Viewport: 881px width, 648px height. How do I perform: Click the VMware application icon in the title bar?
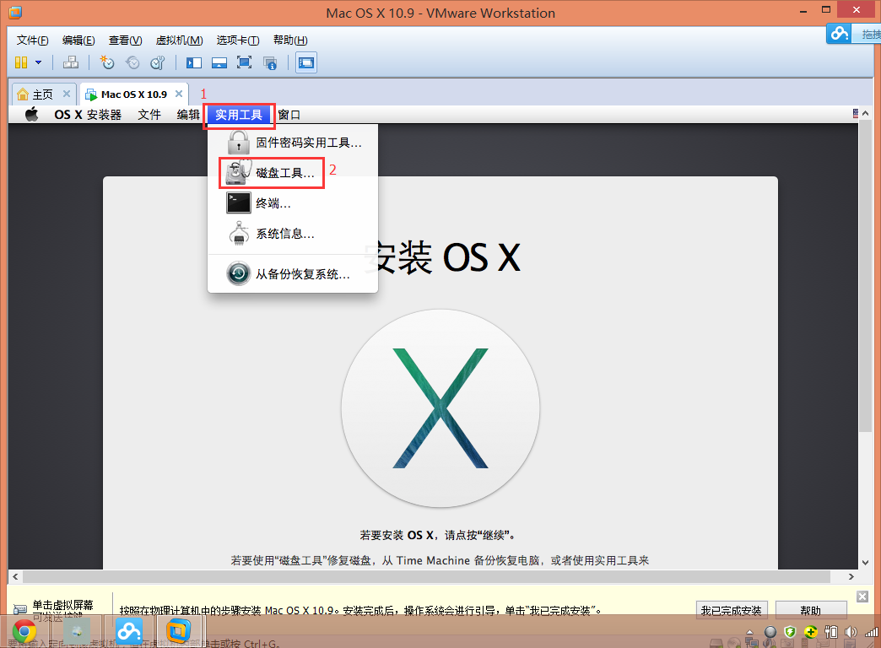pos(15,12)
